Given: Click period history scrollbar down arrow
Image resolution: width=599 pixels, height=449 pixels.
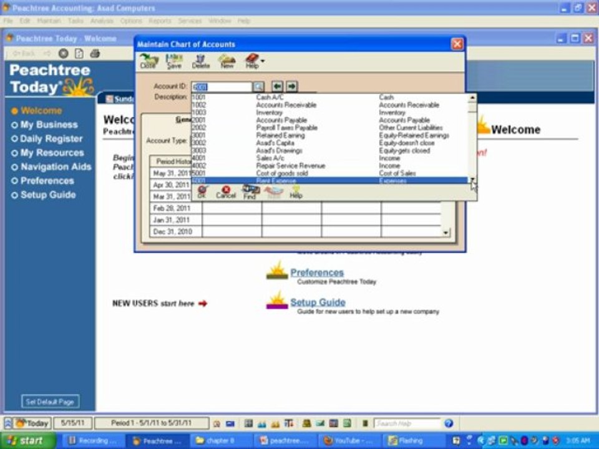Looking at the screenshot, I should tap(446, 232).
